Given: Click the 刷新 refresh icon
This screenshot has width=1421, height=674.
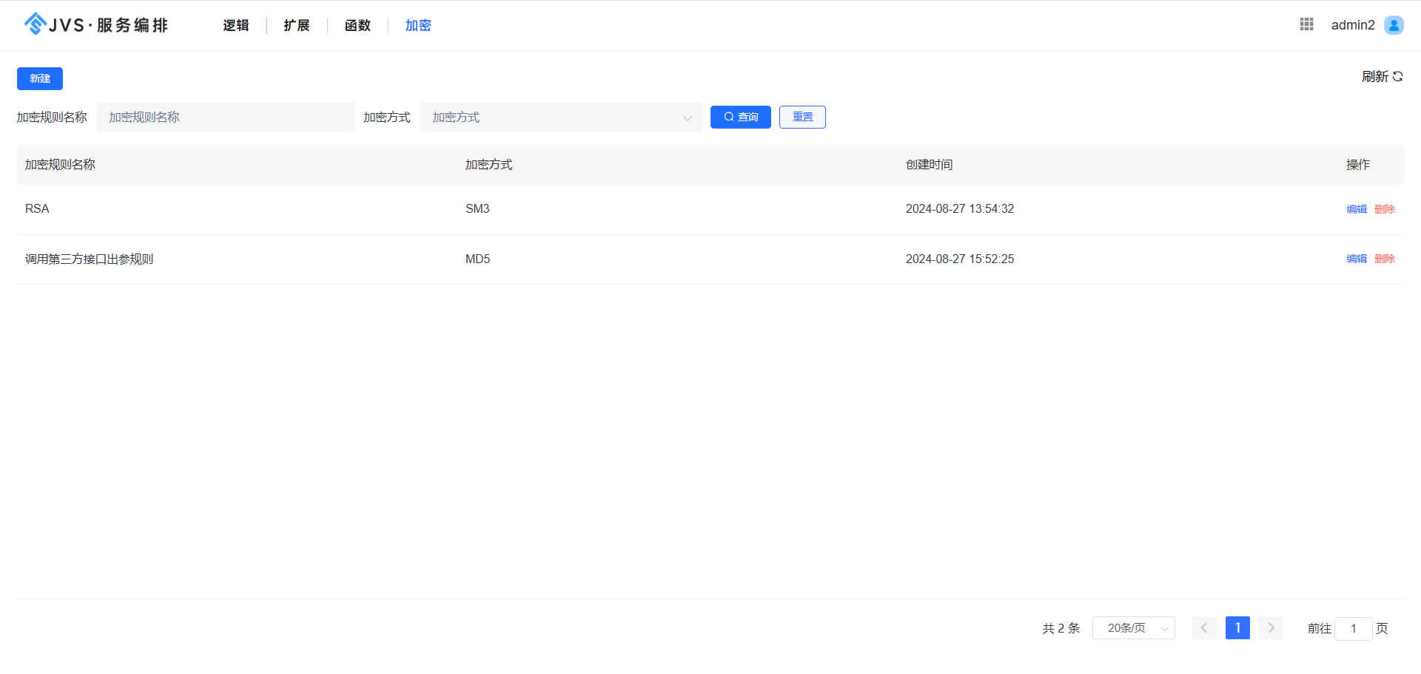Looking at the screenshot, I should [x=1398, y=76].
